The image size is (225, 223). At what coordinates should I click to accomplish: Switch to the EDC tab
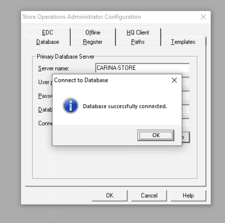[x=47, y=32]
